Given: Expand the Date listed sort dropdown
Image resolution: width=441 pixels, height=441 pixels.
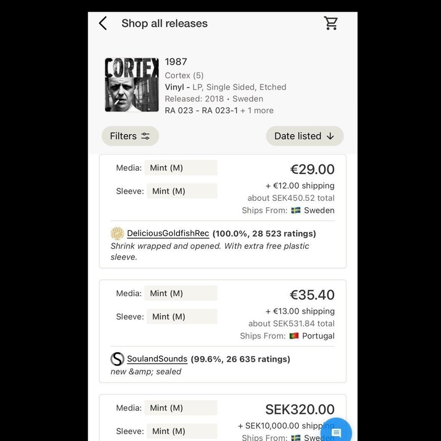Looking at the screenshot, I should [305, 136].
